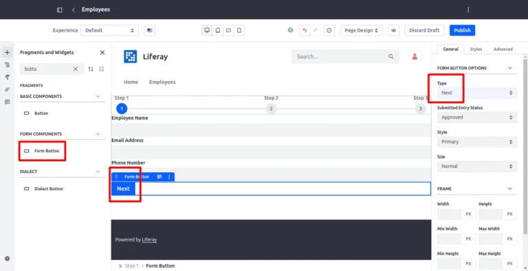Image resolution: width=528 pixels, height=271 pixels.
Task: Open the help question mark icon
Action: pyautogui.click(x=7, y=259)
